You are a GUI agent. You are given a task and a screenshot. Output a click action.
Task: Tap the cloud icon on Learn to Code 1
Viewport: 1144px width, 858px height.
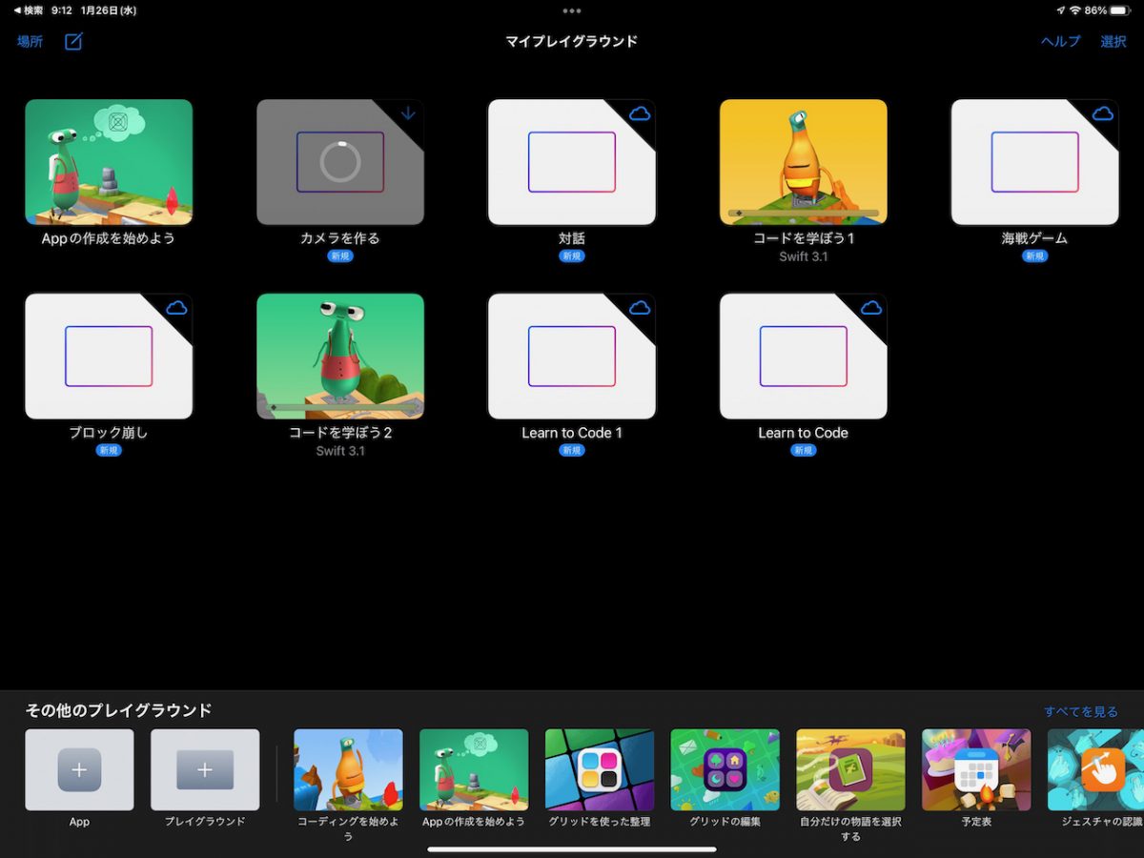pyautogui.click(x=640, y=308)
